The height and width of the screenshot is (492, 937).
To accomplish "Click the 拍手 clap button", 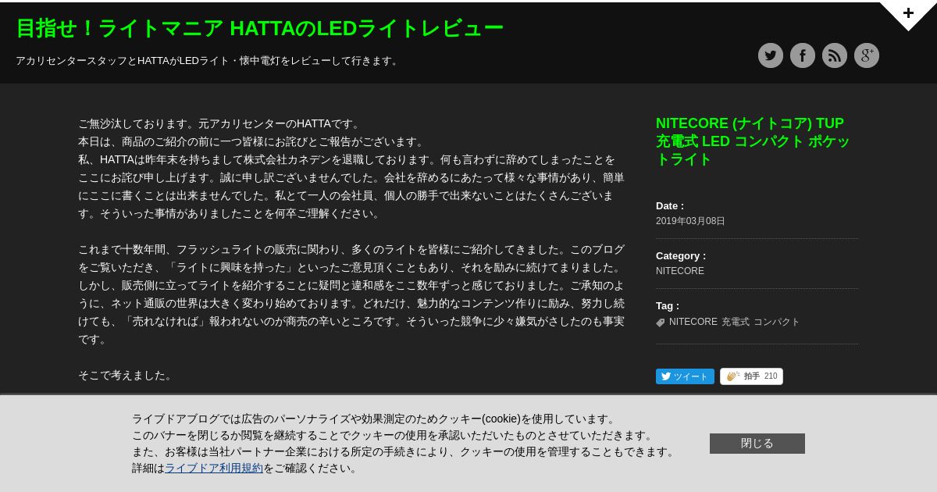I will point(751,376).
